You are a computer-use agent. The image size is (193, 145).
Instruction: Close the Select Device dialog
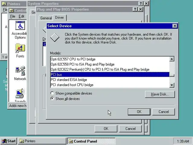(175, 26)
